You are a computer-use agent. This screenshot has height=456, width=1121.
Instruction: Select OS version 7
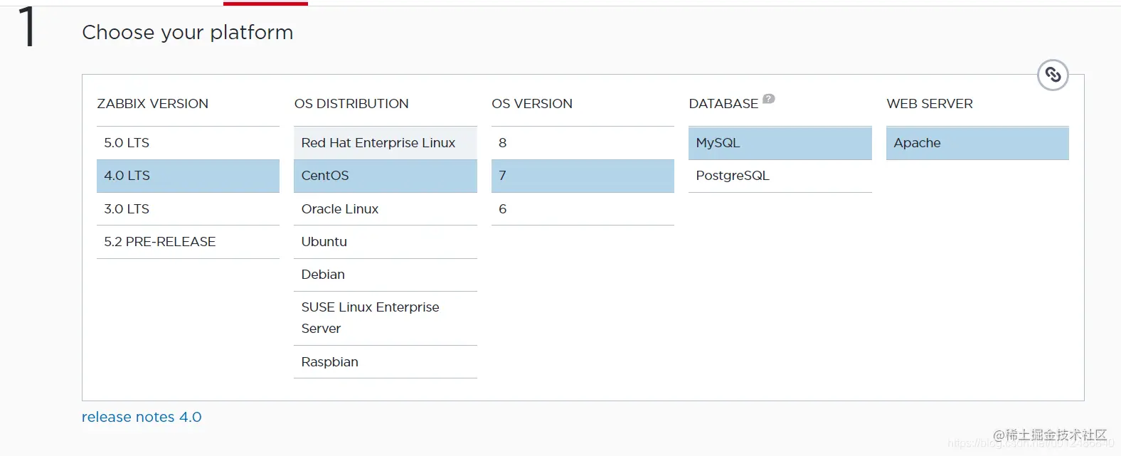(583, 176)
